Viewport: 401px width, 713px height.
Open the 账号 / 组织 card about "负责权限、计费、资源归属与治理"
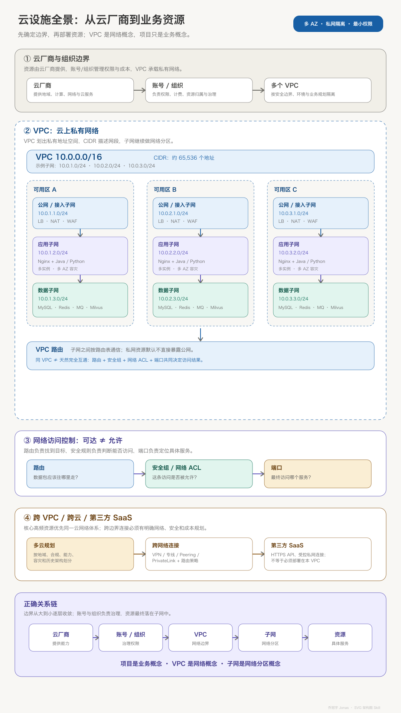click(x=199, y=90)
